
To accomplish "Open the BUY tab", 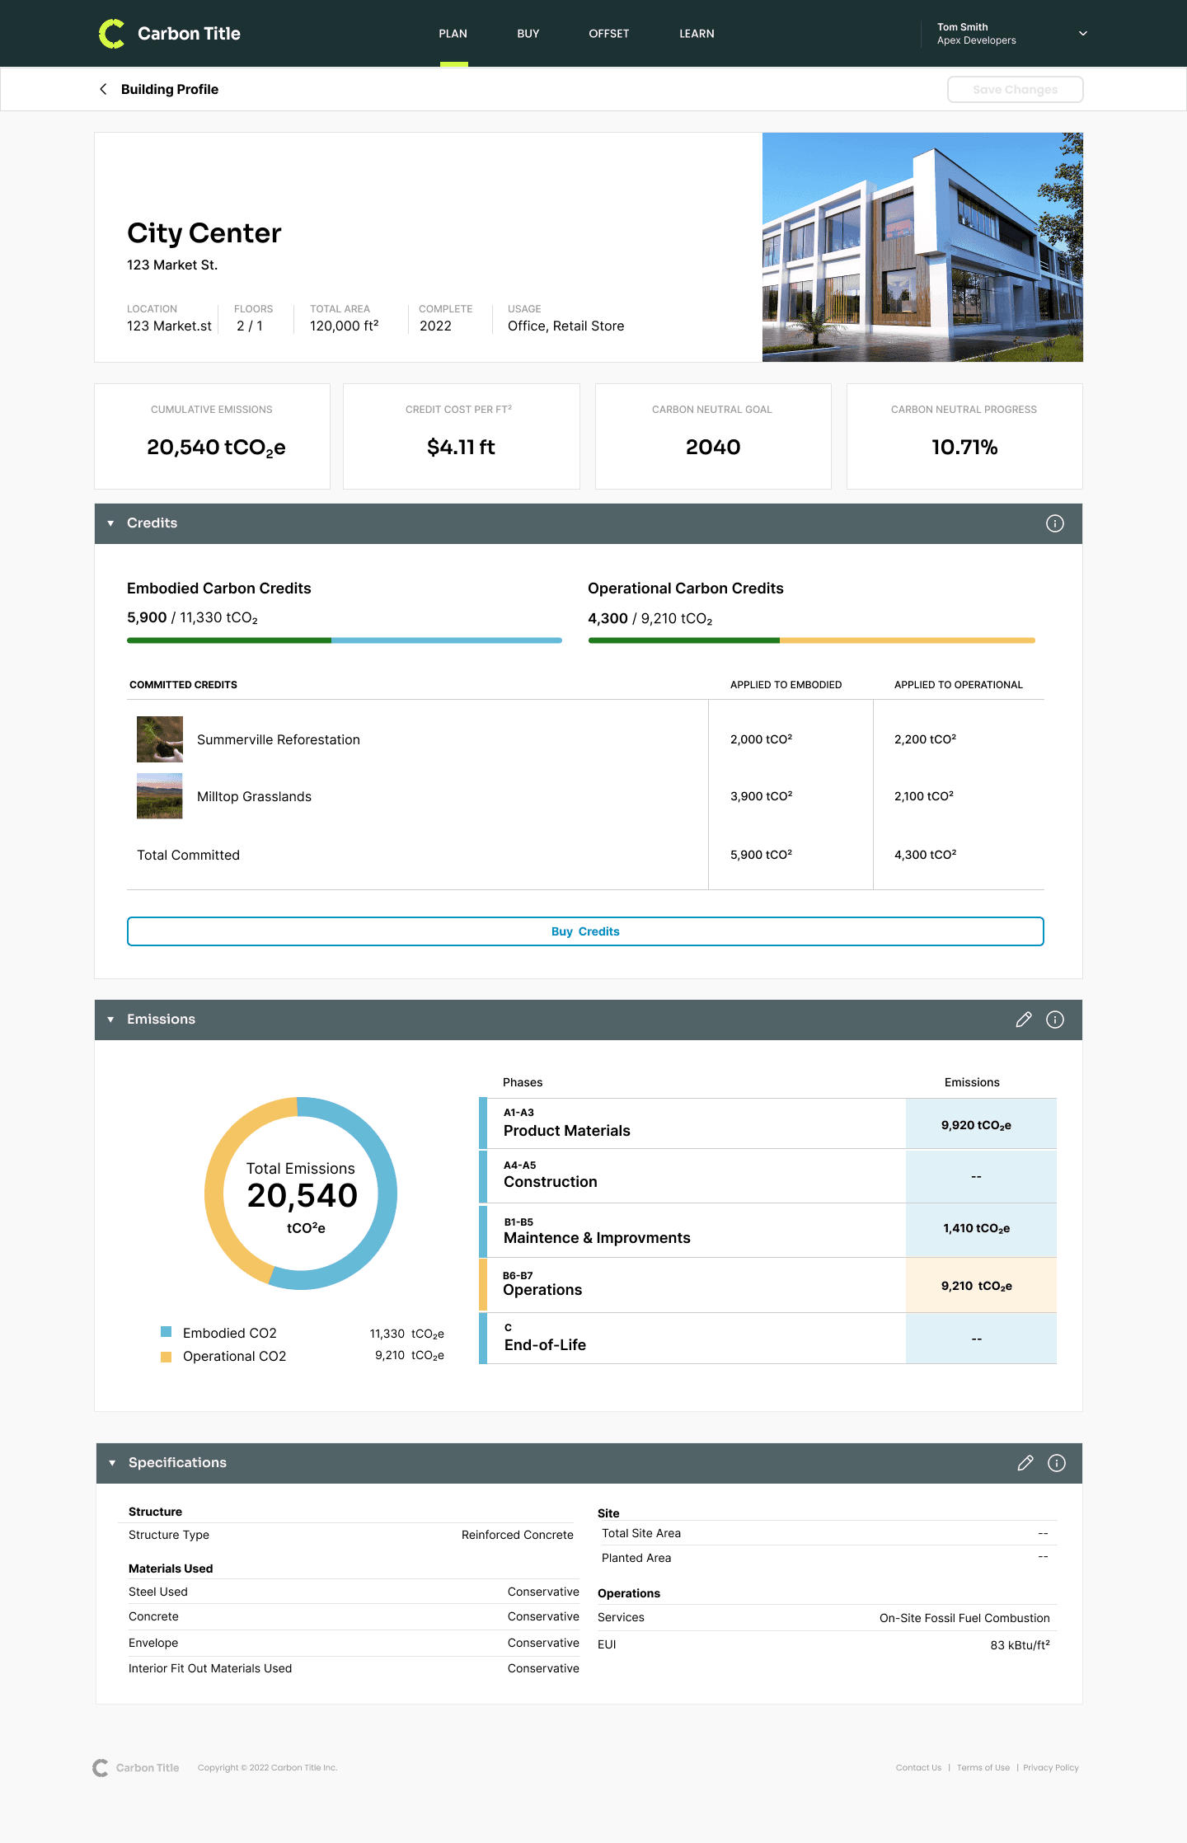I will pos(528,34).
